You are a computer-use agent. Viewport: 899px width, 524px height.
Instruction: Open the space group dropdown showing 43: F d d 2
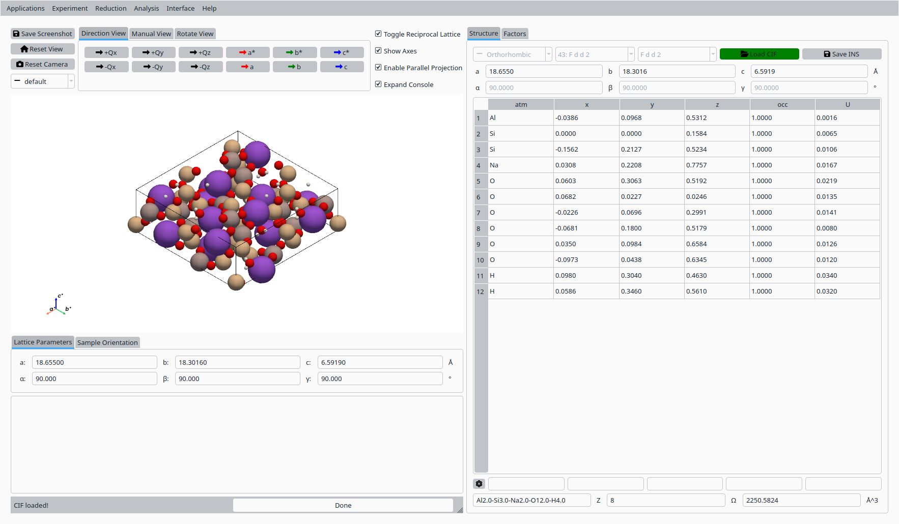(631, 54)
